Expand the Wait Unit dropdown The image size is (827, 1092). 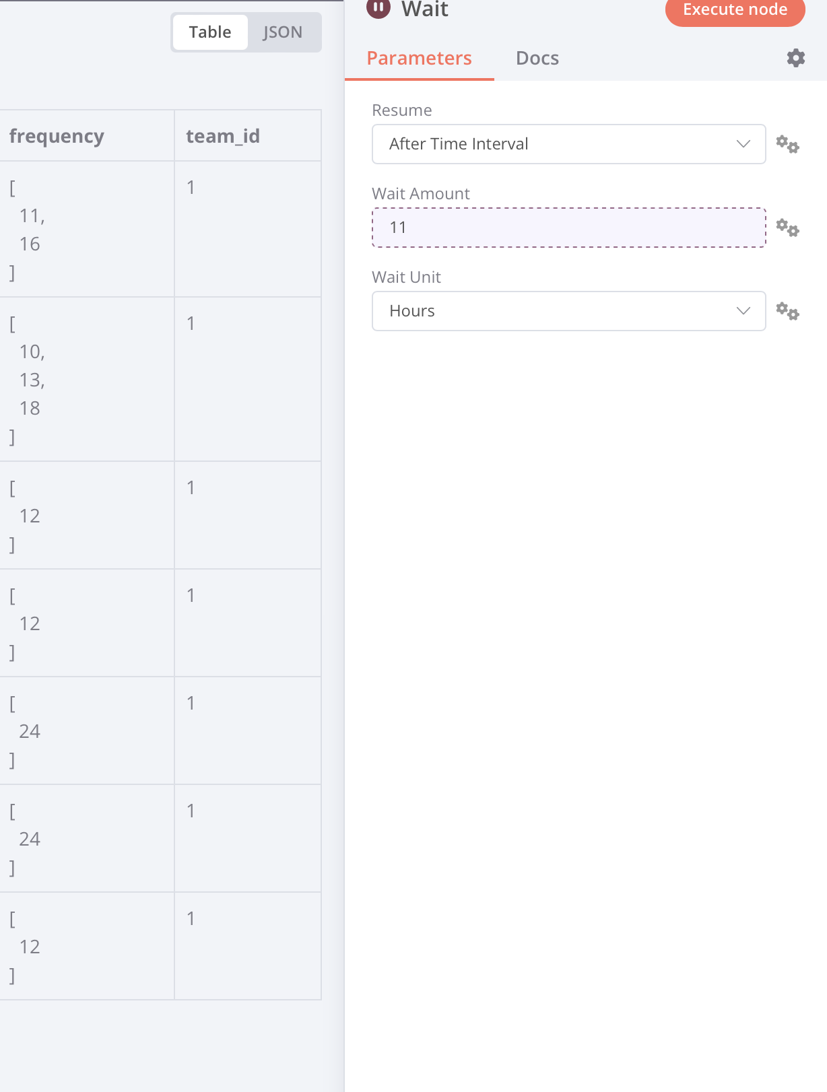point(568,311)
